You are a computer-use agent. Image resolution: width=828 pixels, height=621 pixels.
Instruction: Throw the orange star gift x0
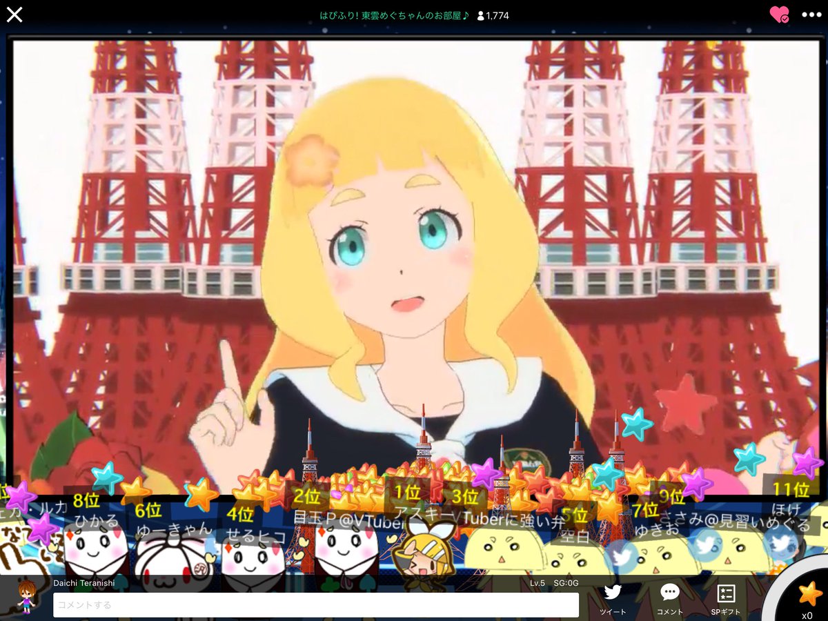[x=809, y=596]
